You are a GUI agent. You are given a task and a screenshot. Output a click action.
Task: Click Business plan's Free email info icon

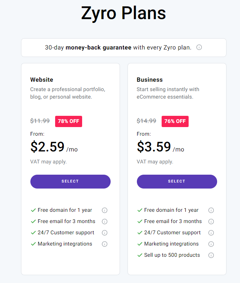click(211, 222)
